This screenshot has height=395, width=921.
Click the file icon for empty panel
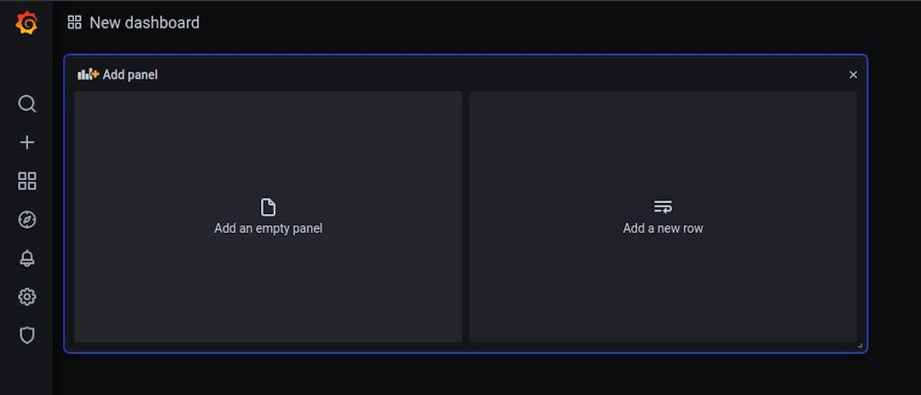coord(269,207)
